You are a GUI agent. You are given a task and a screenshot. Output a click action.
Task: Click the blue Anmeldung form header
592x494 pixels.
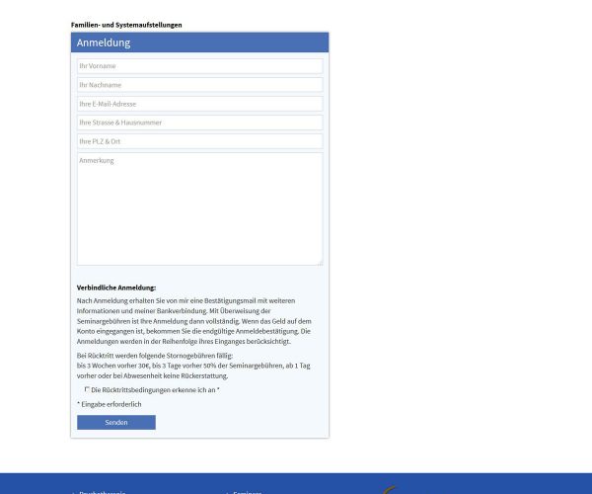click(x=199, y=42)
